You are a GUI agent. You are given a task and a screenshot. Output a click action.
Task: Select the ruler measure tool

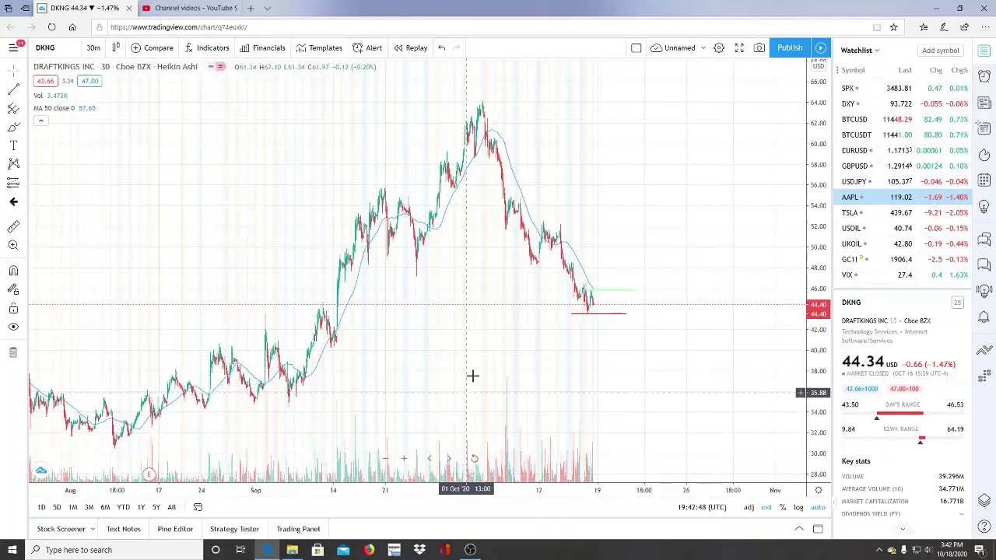13,226
